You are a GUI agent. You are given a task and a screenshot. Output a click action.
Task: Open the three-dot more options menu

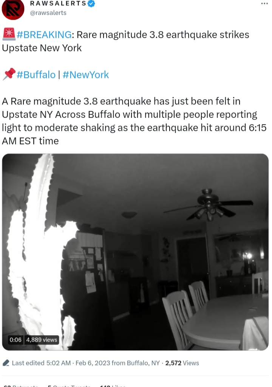(x=264, y=3)
